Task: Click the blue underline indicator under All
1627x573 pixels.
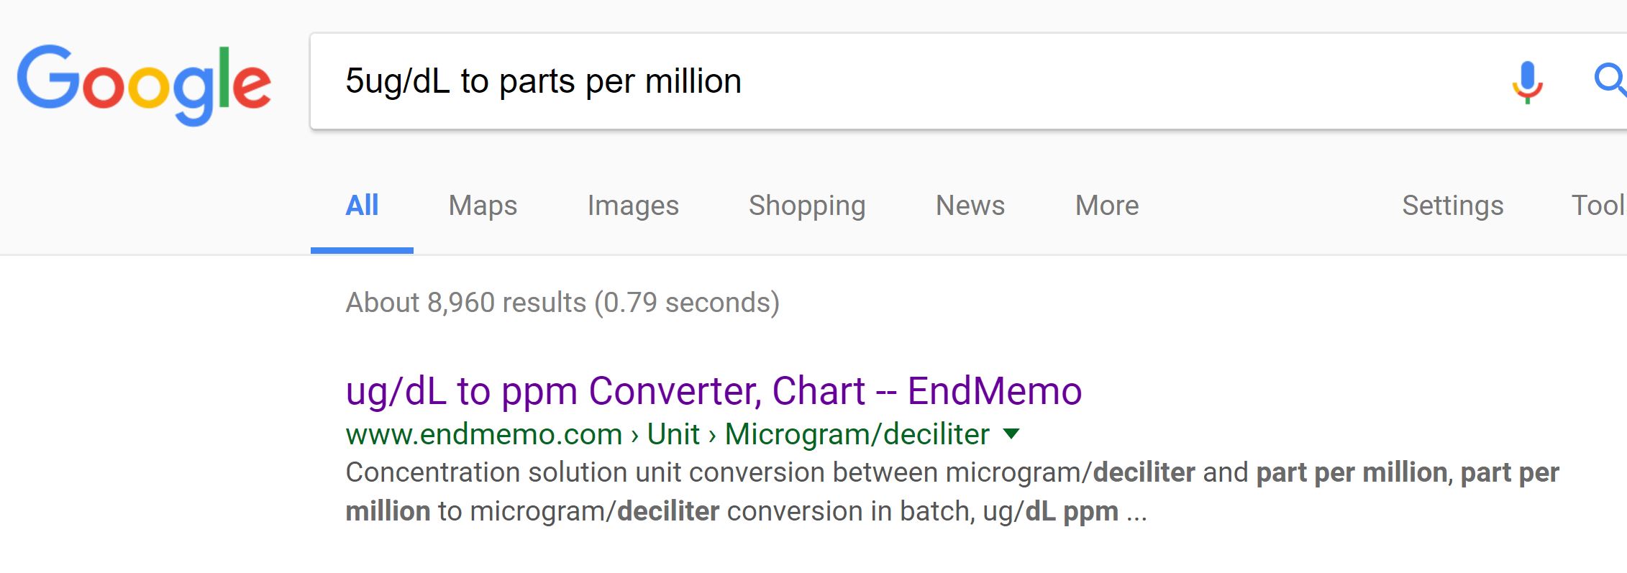Action: [x=362, y=250]
